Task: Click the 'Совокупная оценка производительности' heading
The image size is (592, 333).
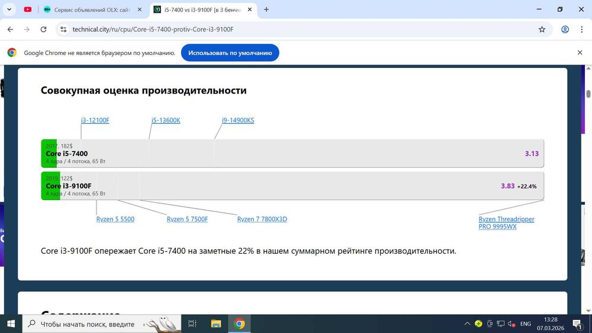Action: pyautogui.click(x=143, y=90)
